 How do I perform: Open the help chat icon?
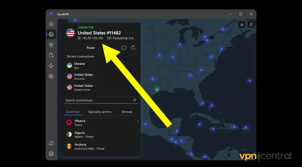coord(51,143)
